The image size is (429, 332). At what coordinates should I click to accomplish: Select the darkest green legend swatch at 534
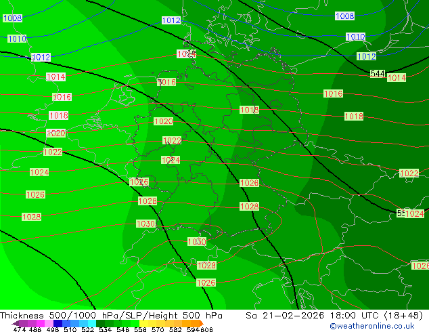click(x=100, y=323)
